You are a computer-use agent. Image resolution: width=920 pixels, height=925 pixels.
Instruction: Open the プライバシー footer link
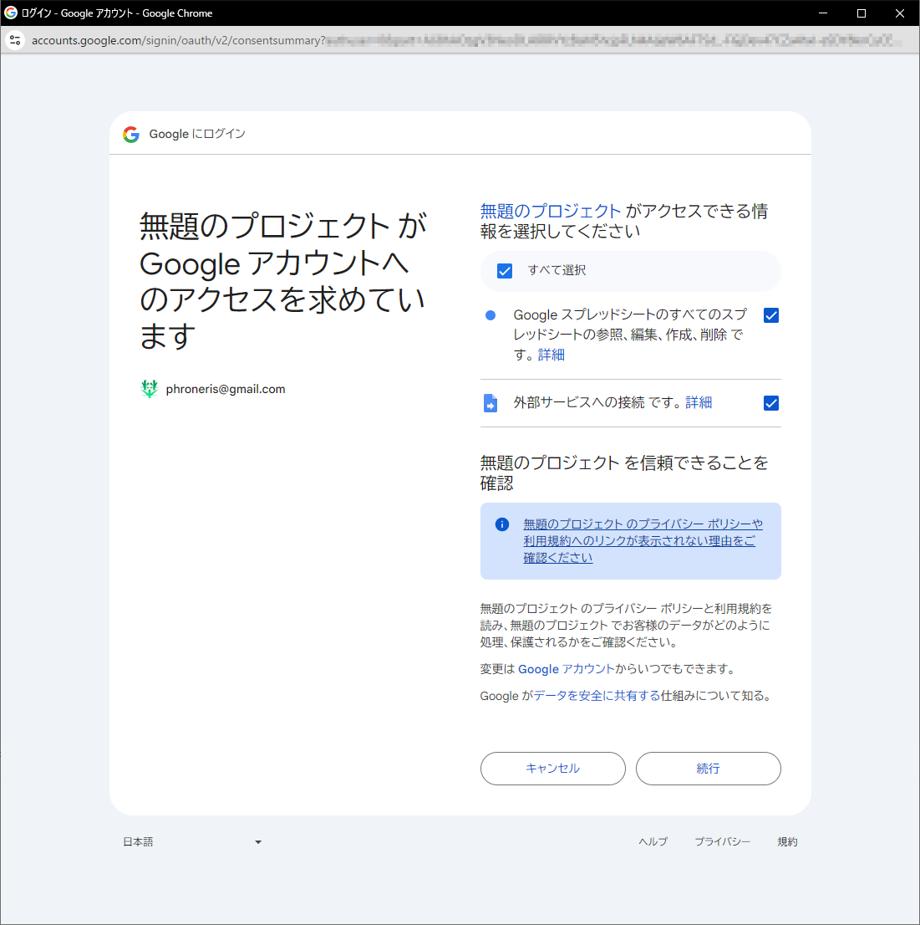723,842
